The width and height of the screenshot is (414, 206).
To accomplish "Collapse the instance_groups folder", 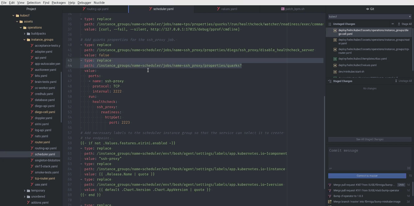I will click(x=25, y=40).
